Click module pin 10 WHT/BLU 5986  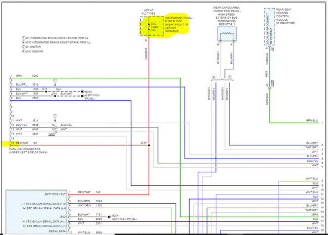(x=86, y=232)
